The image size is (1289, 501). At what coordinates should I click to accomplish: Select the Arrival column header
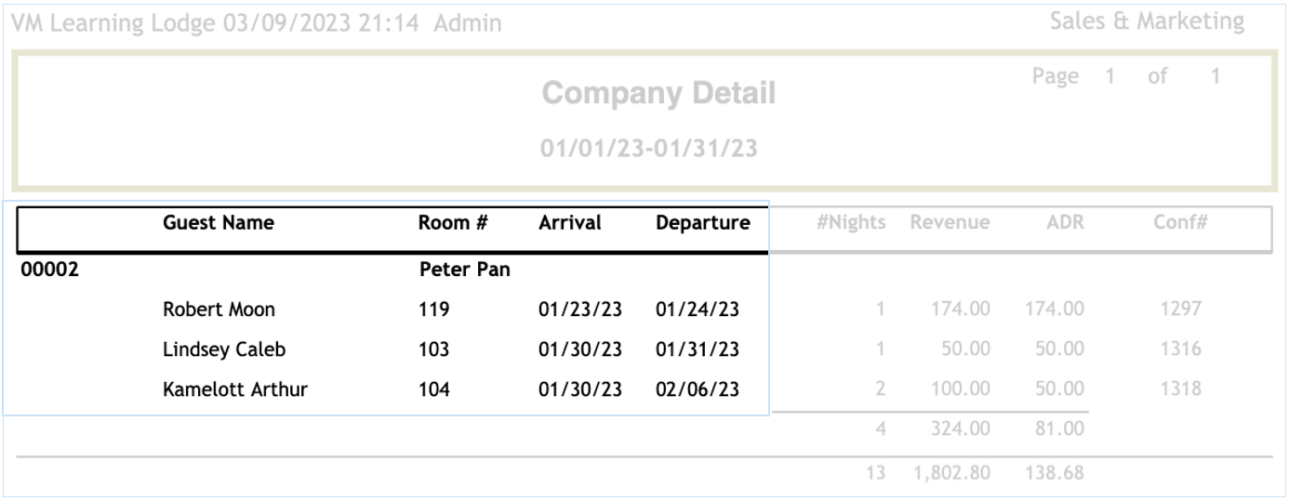tap(570, 223)
